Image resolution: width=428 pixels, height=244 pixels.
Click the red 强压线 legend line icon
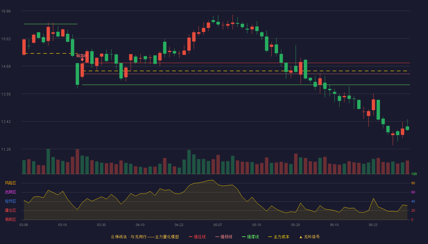[x=190, y=237]
